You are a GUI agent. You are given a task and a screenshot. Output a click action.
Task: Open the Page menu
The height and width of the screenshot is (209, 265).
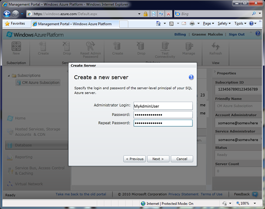208,24
